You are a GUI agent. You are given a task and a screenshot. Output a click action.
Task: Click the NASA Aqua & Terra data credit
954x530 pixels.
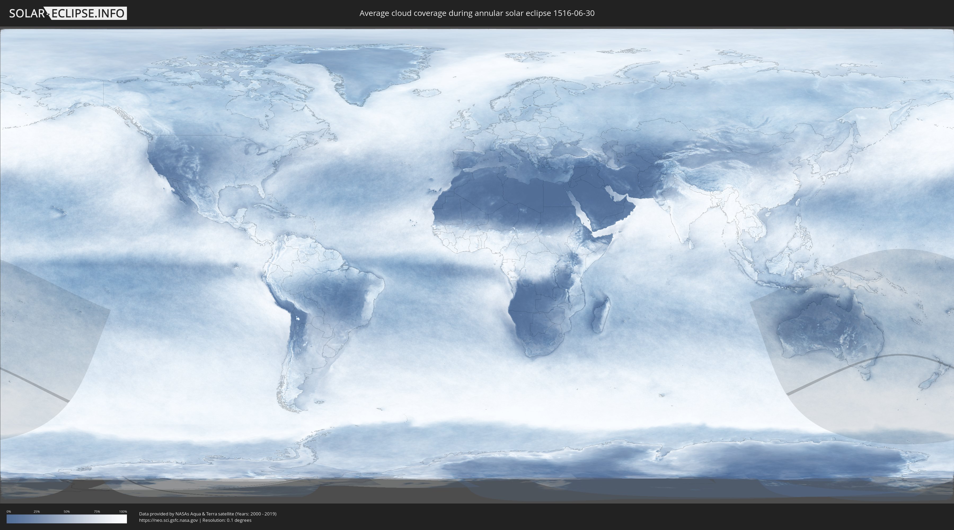tap(207, 514)
